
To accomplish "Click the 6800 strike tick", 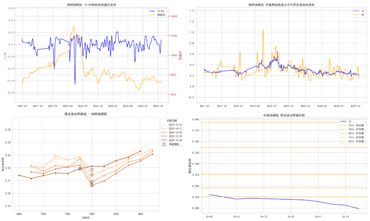I will click(x=19, y=214).
